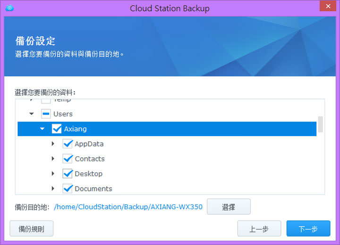Uncheck the AppData folder checkbox

pos(68,144)
